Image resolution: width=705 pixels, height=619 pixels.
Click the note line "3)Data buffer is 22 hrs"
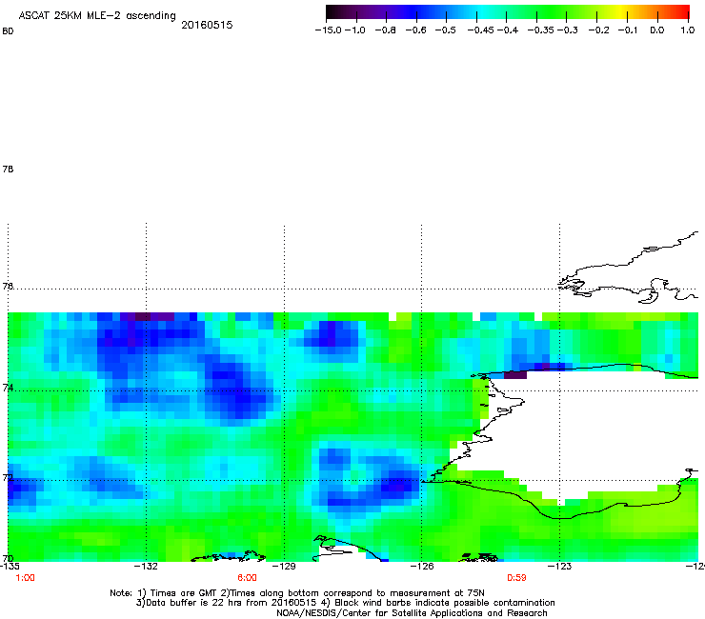click(x=345, y=603)
